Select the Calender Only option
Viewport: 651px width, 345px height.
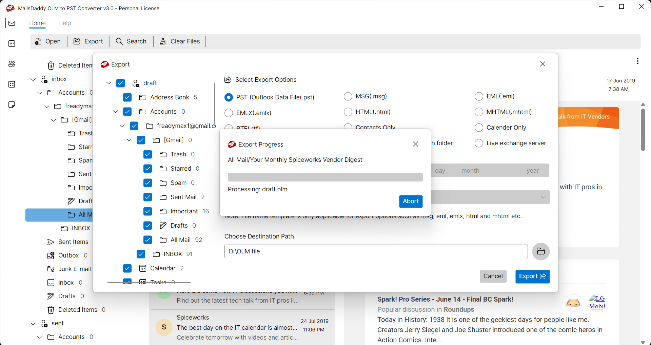click(479, 128)
